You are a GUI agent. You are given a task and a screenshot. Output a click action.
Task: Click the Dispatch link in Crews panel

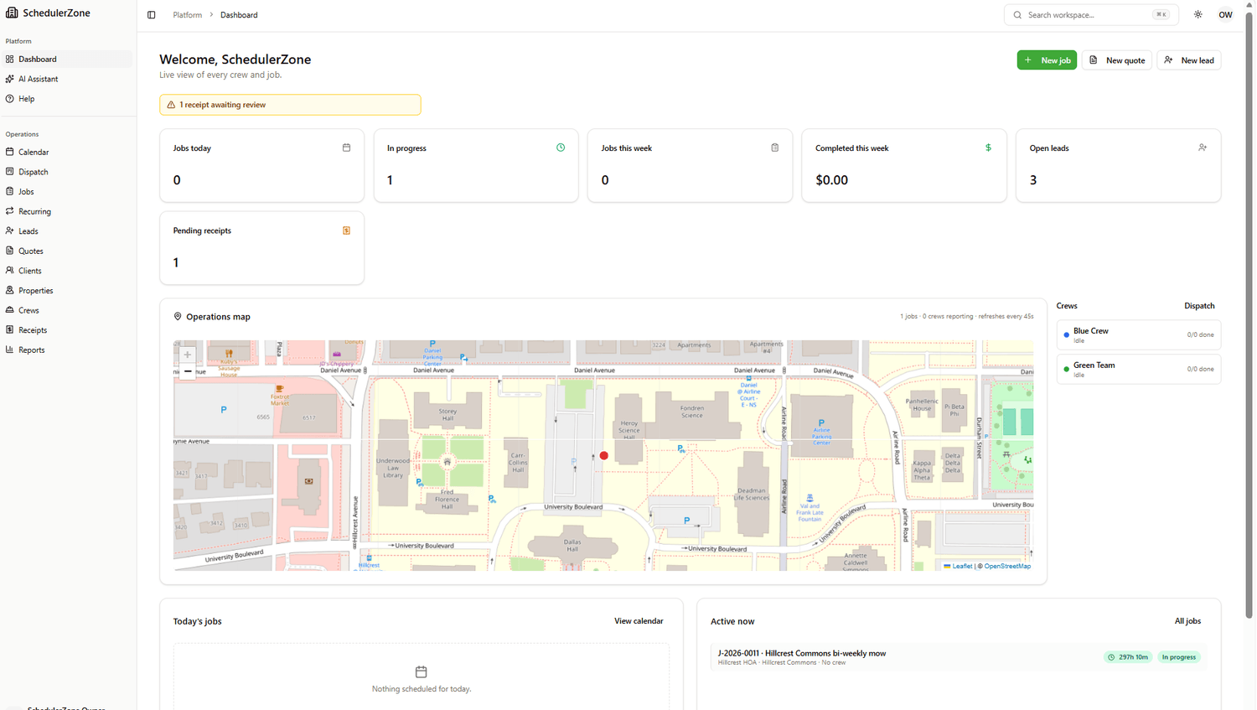(x=1199, y=306)
